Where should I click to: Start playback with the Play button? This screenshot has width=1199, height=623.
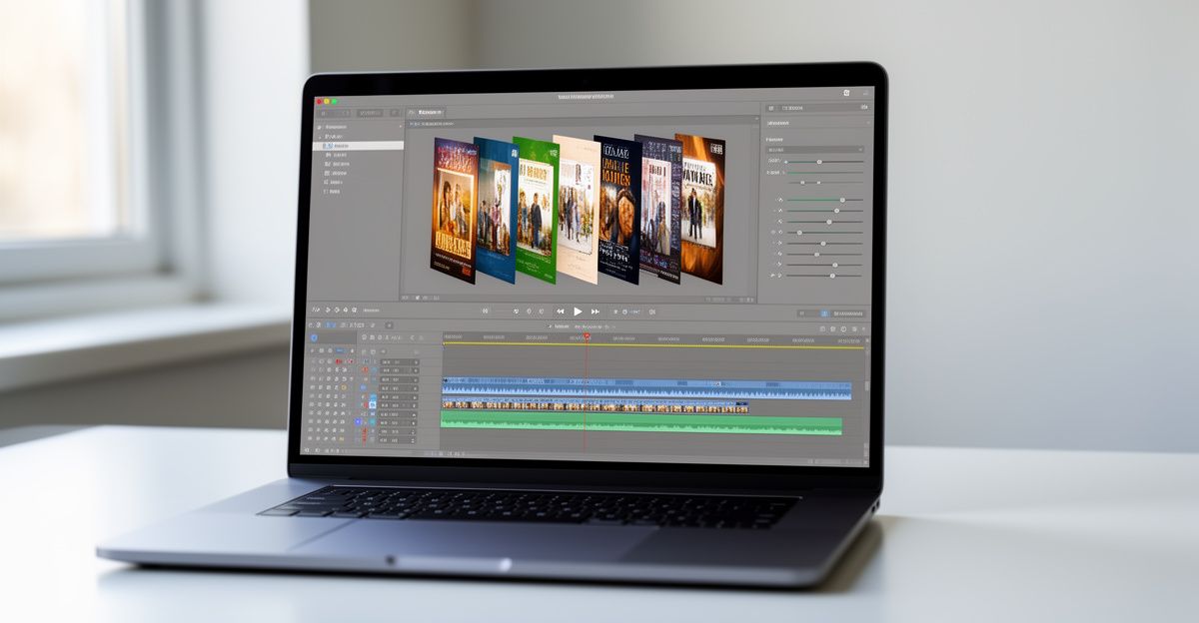(x=578, y=311)
